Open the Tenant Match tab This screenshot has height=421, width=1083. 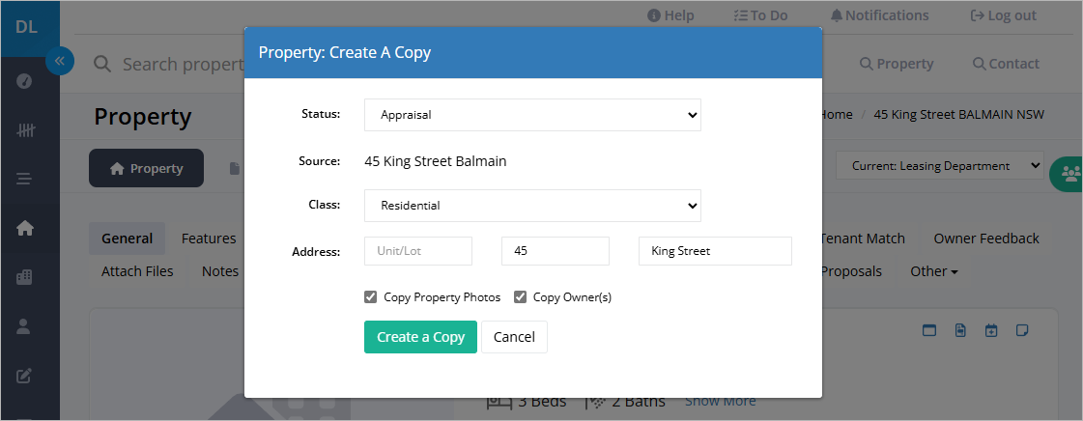pyautogui.click(x=863, y=239)
